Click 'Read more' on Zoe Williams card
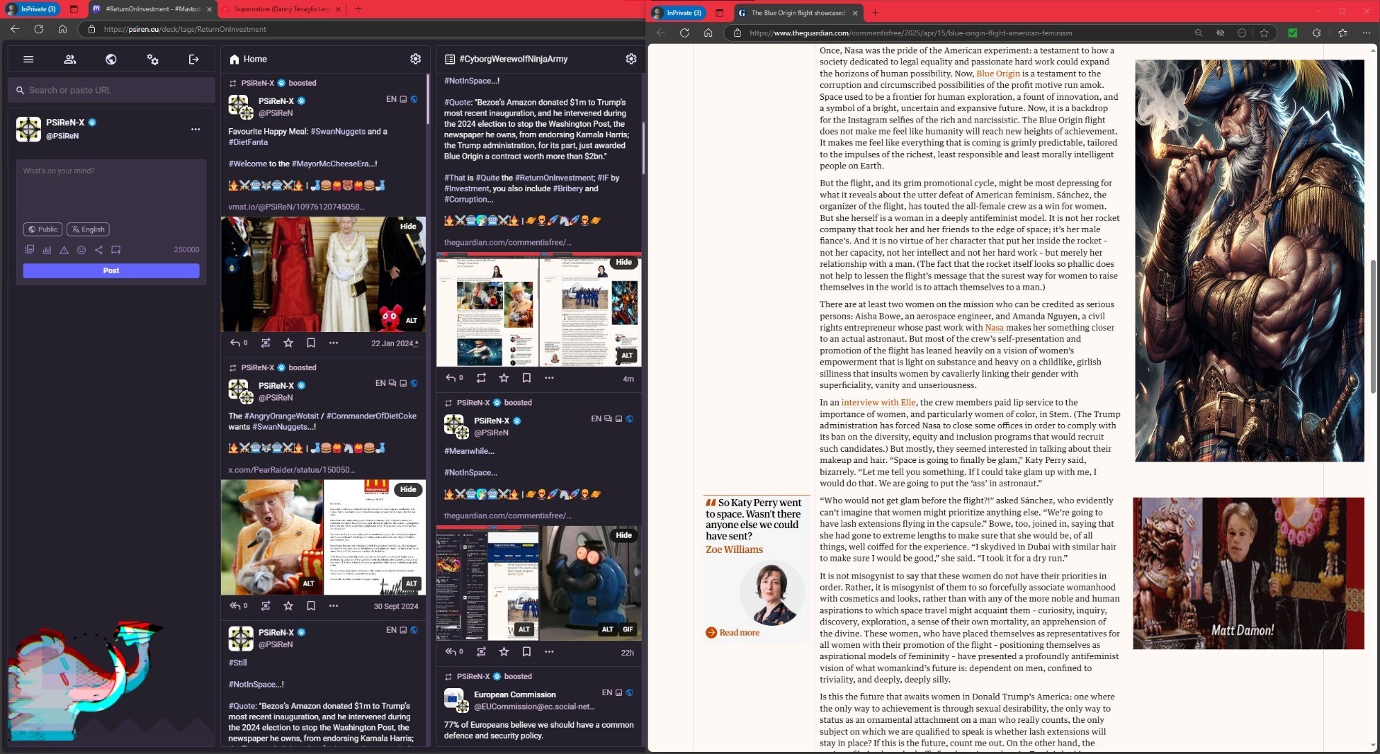The height and width of the screenshot is (754, 1380). (733, 632)
